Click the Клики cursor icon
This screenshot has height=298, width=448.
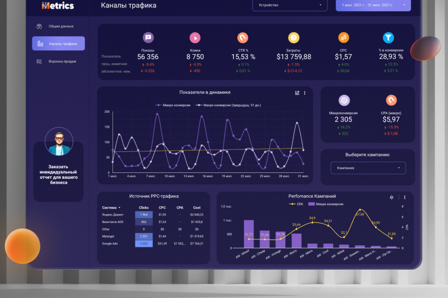pos(195,38)
